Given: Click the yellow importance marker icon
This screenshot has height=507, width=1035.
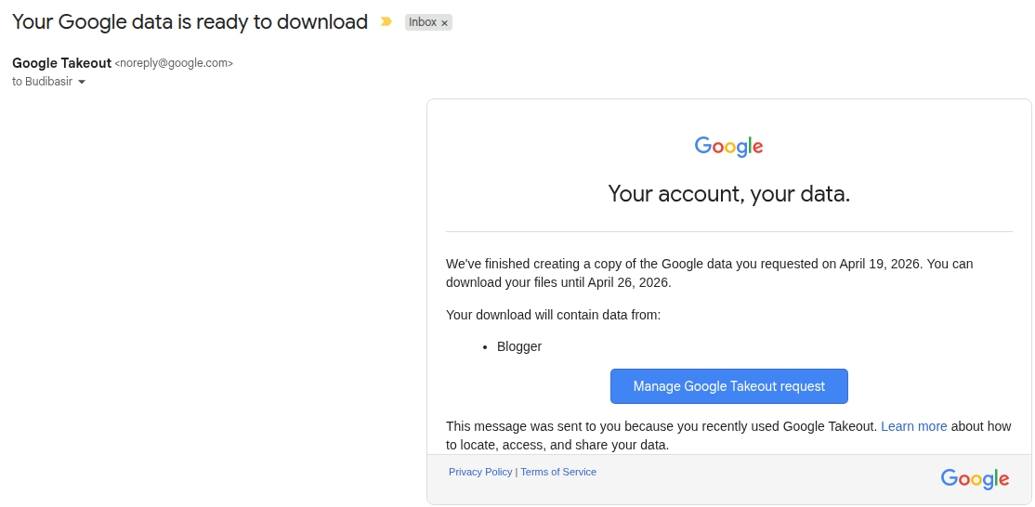Looking at the screenshot, I should [386, 21].
